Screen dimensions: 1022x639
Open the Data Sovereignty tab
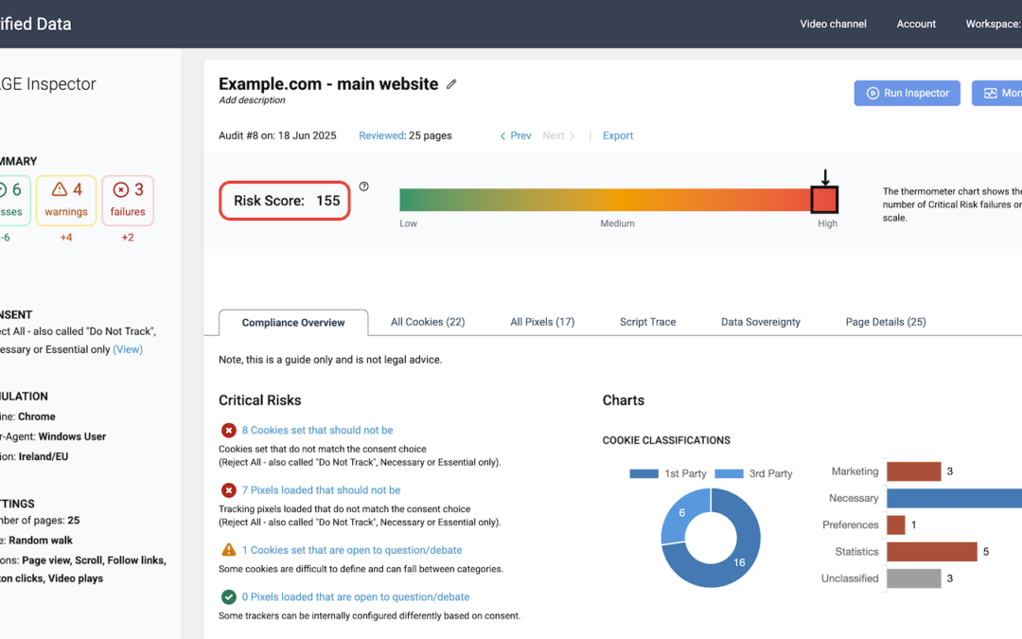click(x=760, y=322)
